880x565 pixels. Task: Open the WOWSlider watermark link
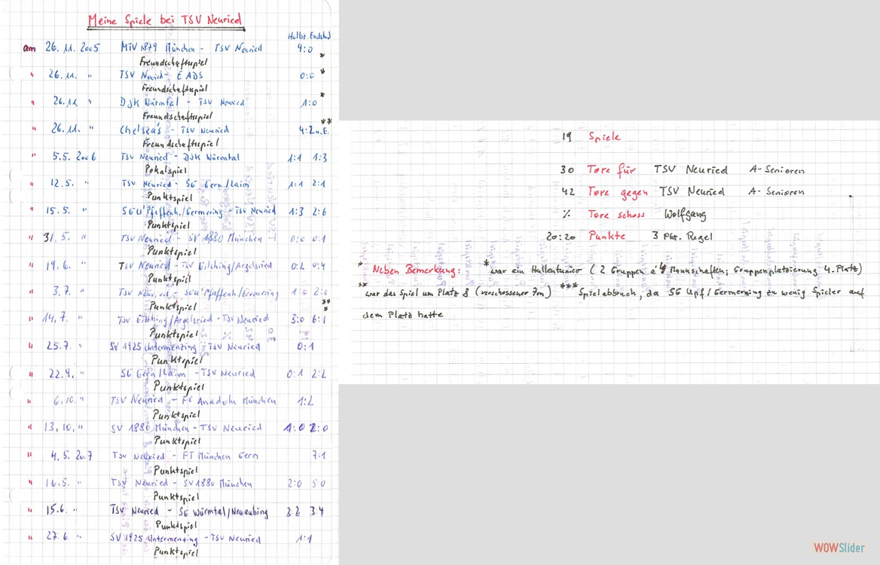(839, 548)
